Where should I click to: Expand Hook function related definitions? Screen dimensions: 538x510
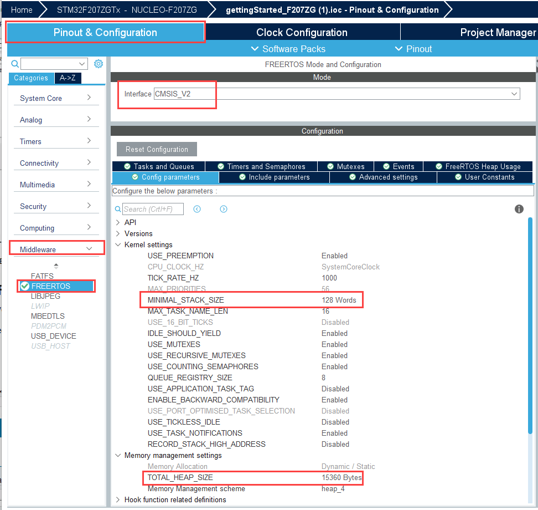[118, 499]
